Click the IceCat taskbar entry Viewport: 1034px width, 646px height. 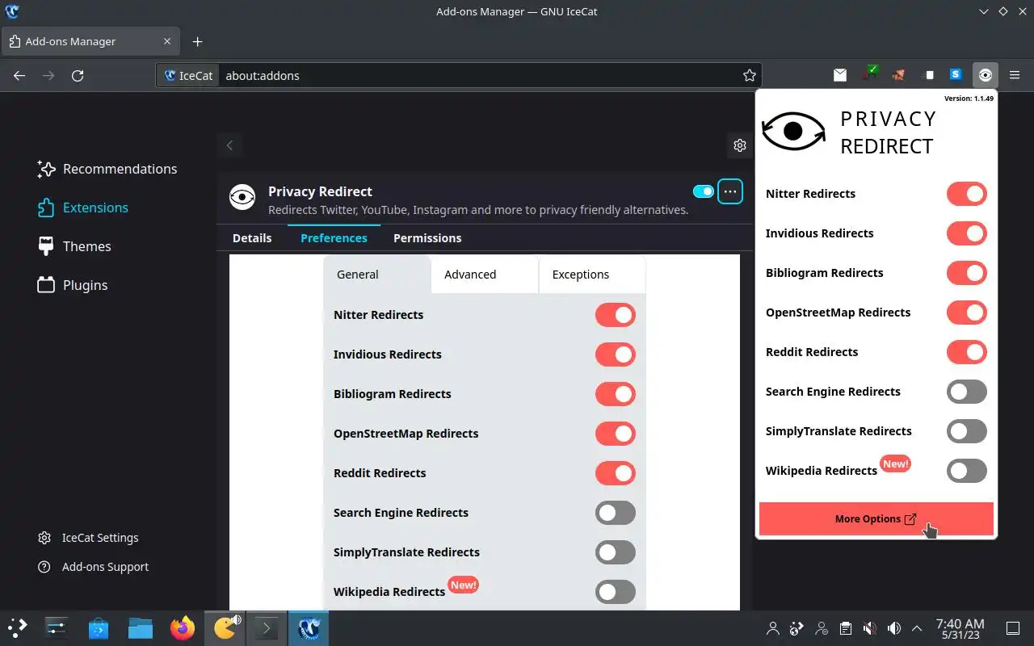coord(309,627)
